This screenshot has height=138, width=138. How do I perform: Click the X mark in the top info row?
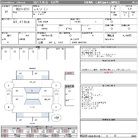click(93, 36)
